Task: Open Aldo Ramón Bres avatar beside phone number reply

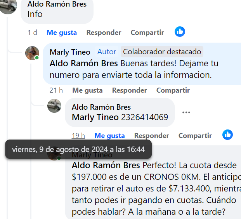Action: (54, 106)
